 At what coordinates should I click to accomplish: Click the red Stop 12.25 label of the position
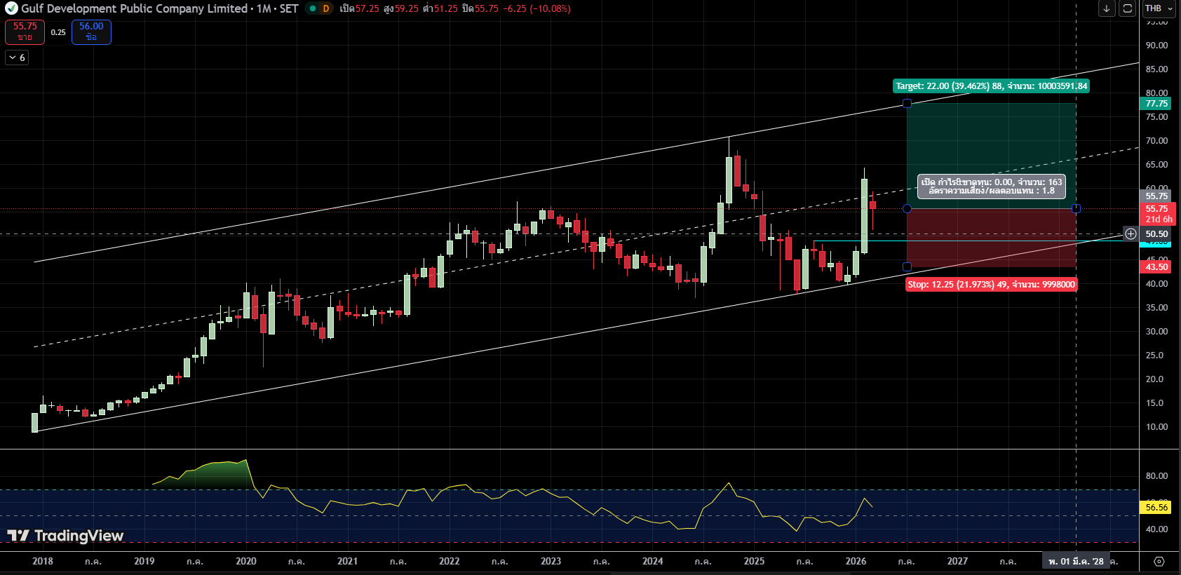pos(991,285)
